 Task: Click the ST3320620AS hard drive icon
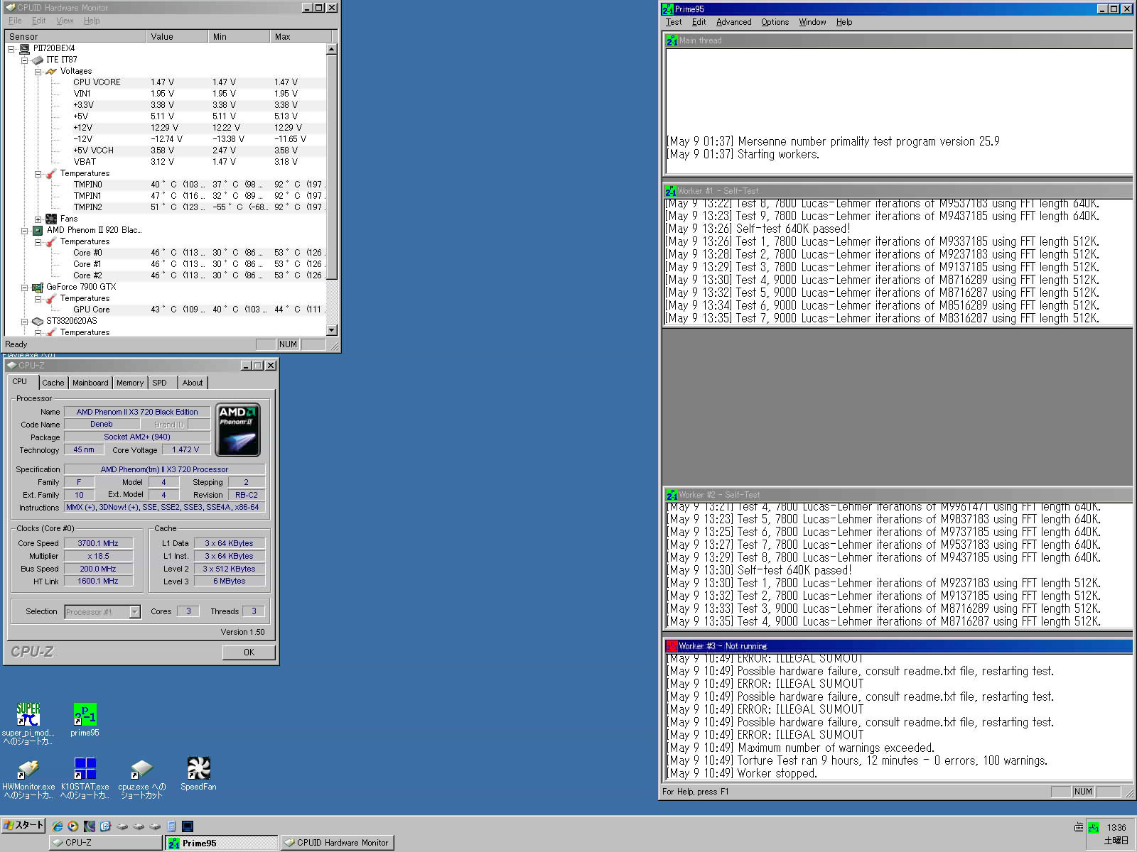[x=38, y=321]
